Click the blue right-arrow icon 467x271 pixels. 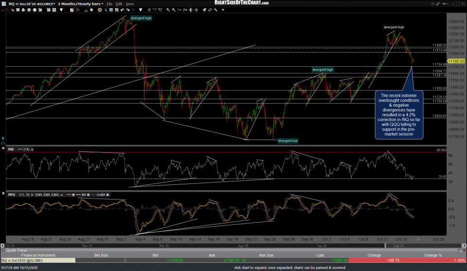click(x=133, y=10)
